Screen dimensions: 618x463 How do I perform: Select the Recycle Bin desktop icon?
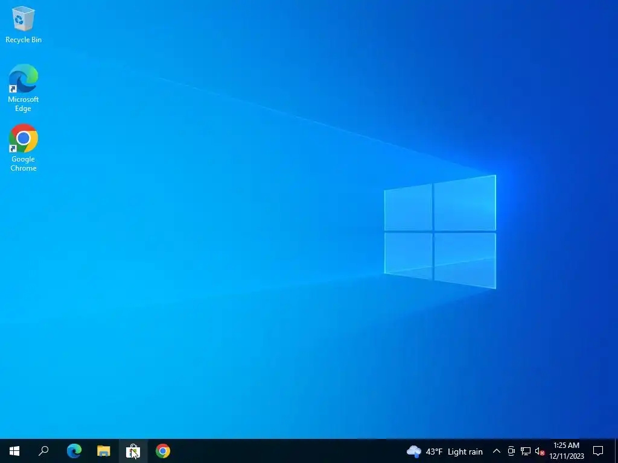coord(24,24)
